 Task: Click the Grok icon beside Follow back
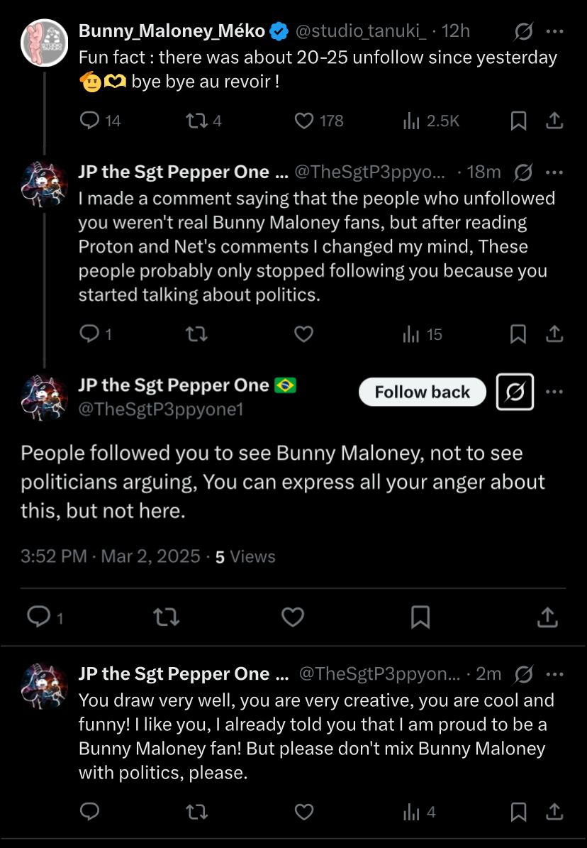pyautogui.click(x=515, y=392)
